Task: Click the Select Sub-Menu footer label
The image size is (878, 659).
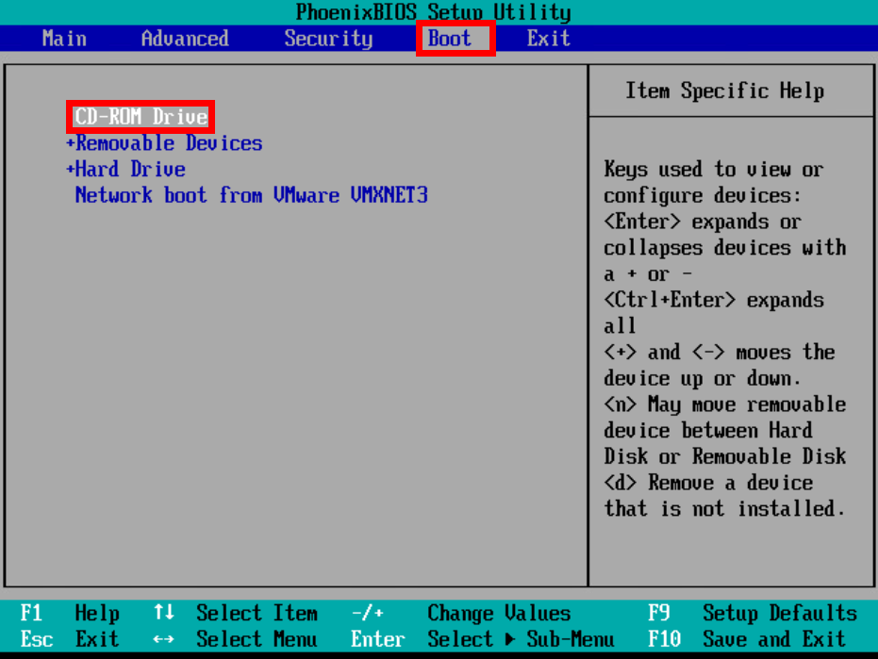Action: click(521, 639)
